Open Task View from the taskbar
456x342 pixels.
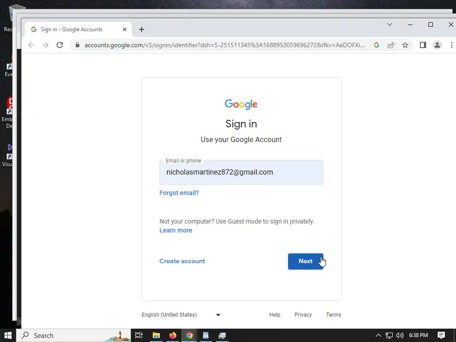click(x=139, y=335)
